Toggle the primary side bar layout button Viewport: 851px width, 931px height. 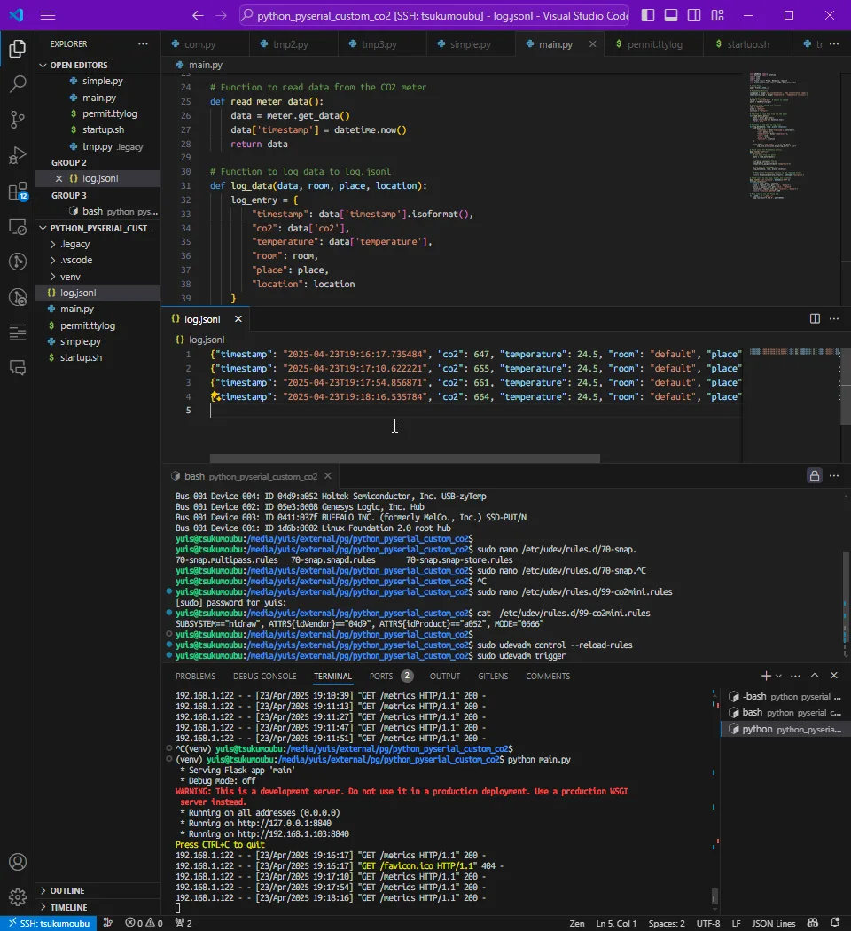click(x=649, y=15)
